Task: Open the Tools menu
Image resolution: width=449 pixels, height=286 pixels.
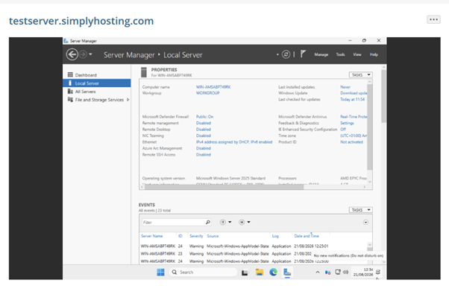Action: point(340,54)
